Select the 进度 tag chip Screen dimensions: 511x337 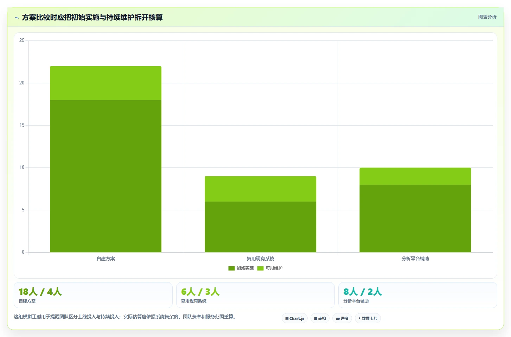(342, 318)
